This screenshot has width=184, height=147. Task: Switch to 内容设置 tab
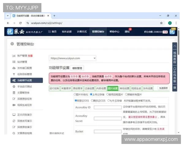(101, 88)
